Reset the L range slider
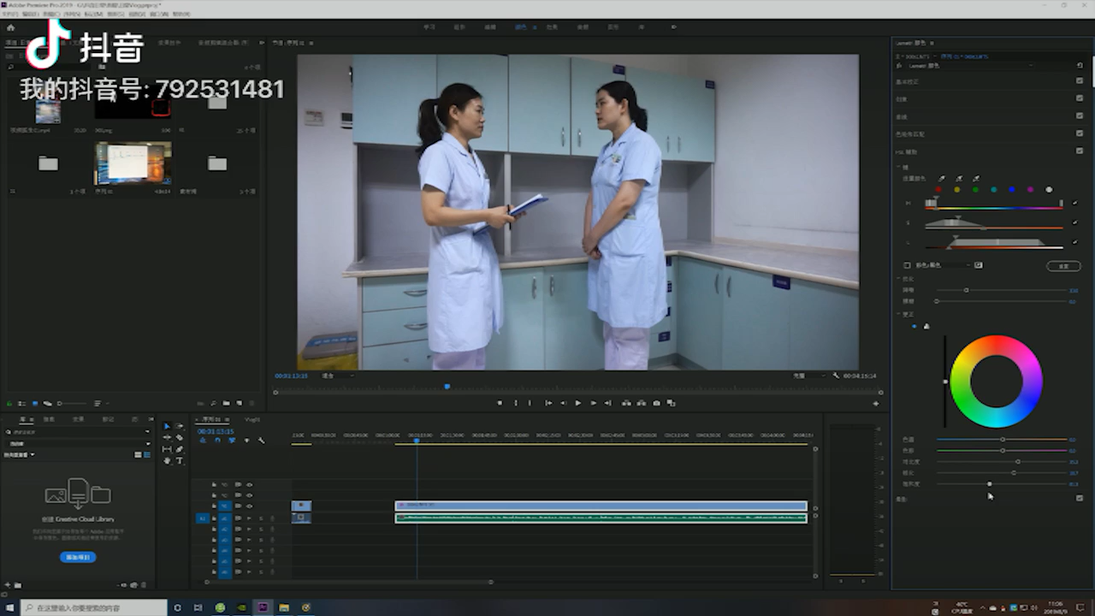Screen dimensions: 1095x616 coord(1075,244)
